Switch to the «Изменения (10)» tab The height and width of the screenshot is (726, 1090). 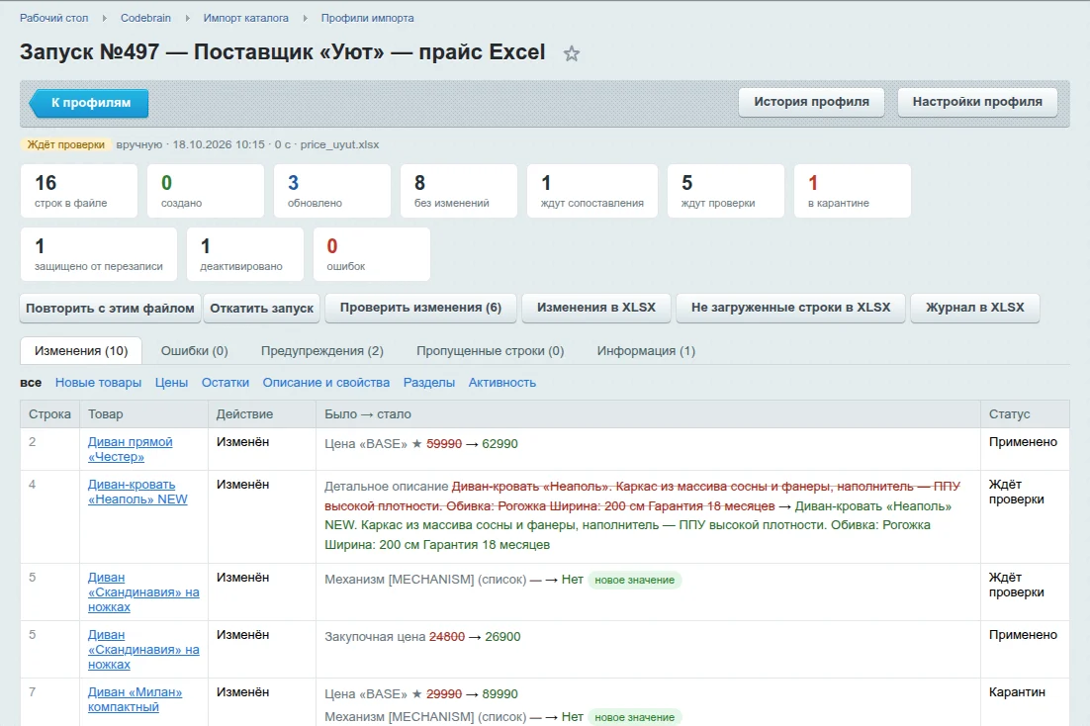coord(81,351)
